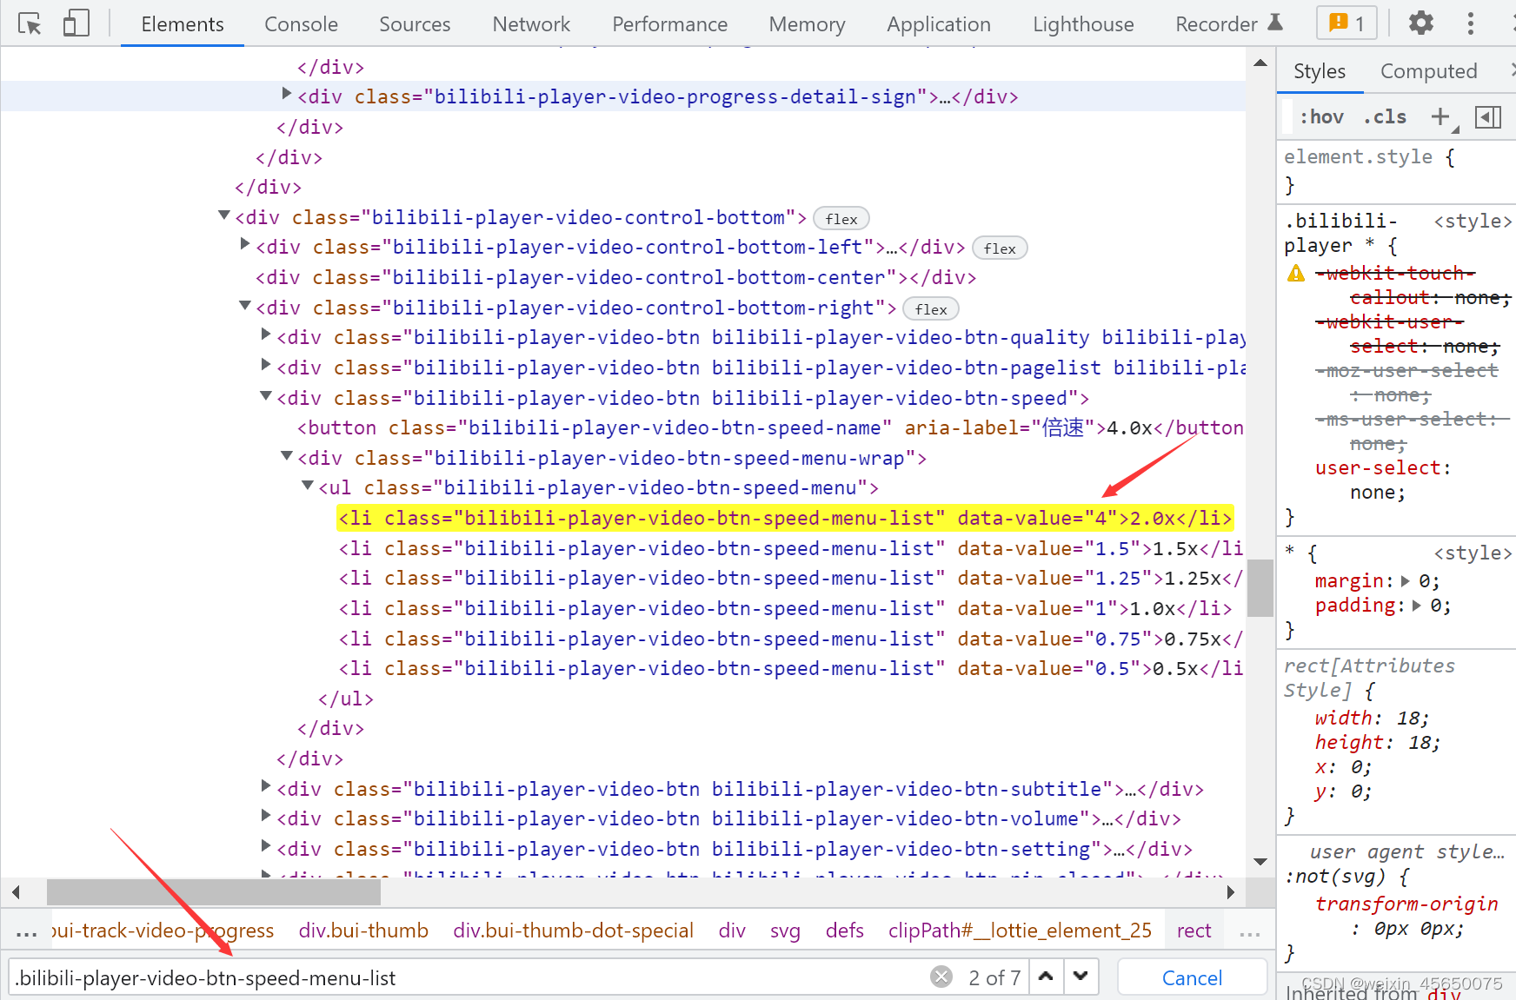This screenshot has width=1516, height=1000.
Task: Click the horizontal scrollbar left arrow
Action: coord(16,892)
